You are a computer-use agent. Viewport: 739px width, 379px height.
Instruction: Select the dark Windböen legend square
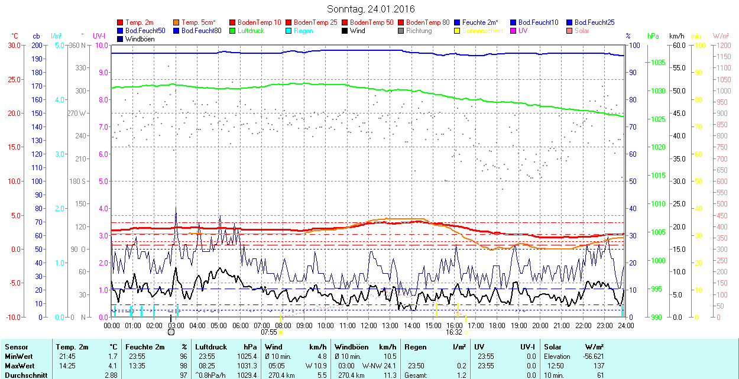click(121, 39)
